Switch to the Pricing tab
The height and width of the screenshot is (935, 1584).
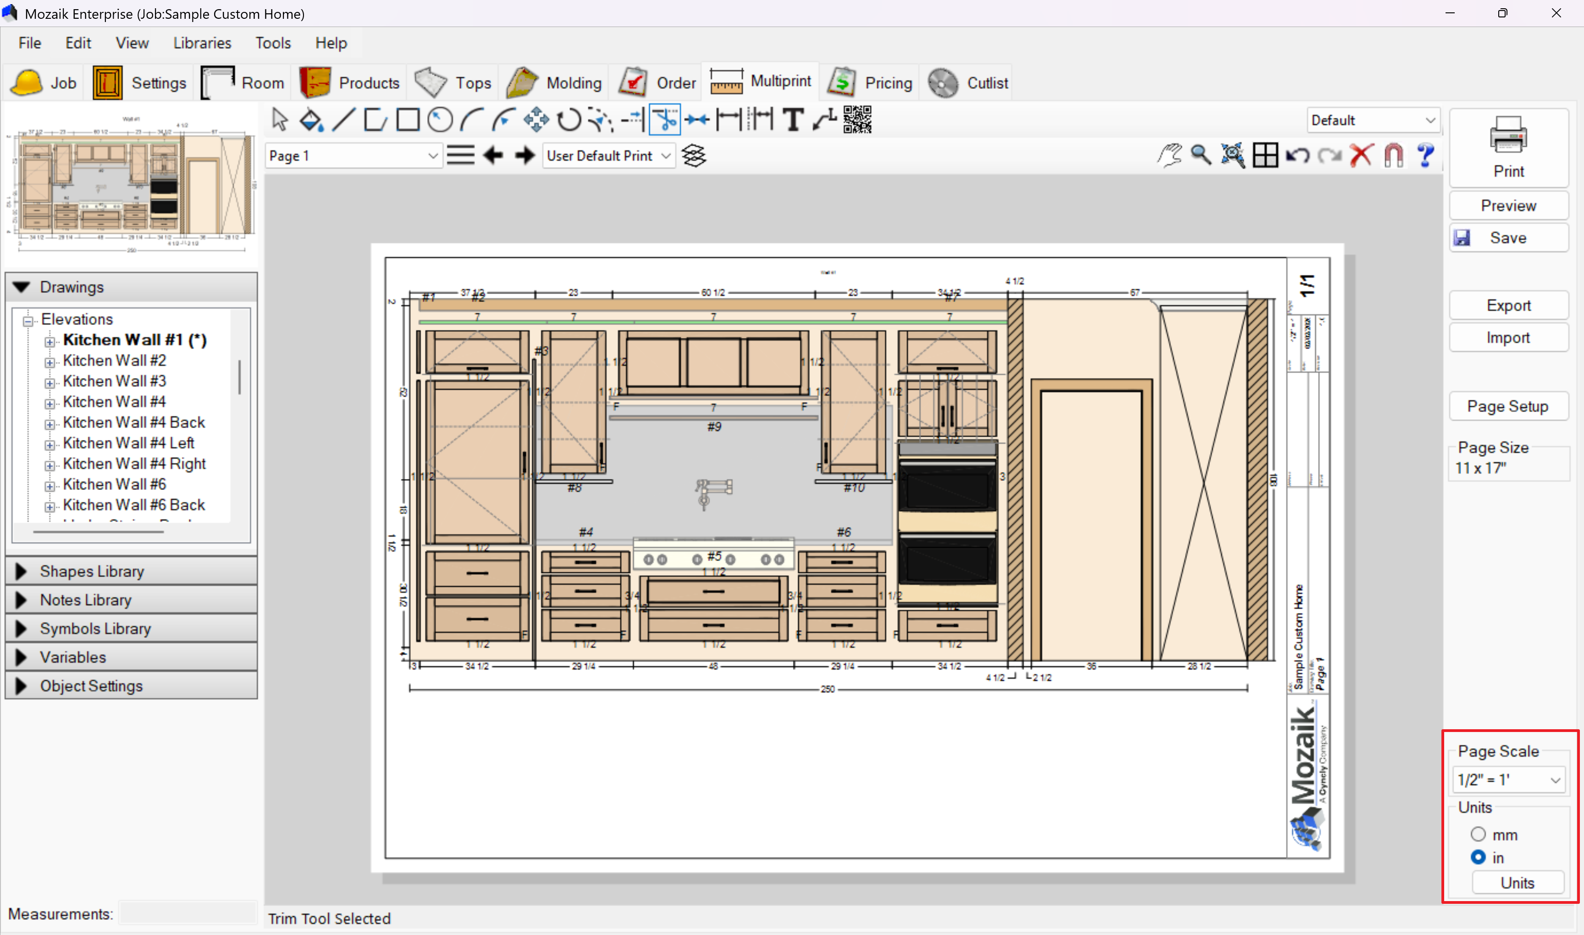870,82
